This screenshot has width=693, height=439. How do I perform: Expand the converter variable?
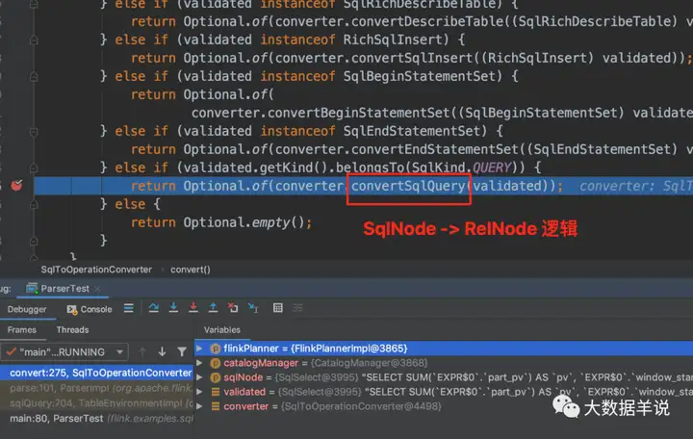tap(199, 406)
